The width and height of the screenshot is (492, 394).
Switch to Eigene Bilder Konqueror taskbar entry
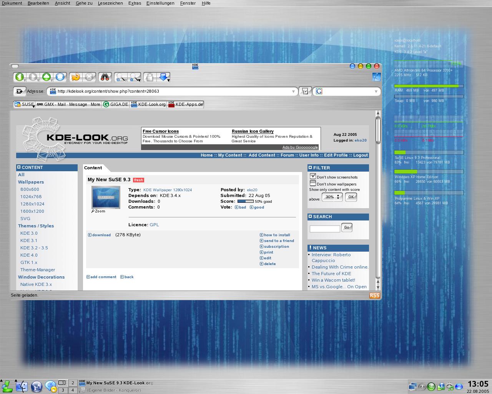(x=114, y=390)
